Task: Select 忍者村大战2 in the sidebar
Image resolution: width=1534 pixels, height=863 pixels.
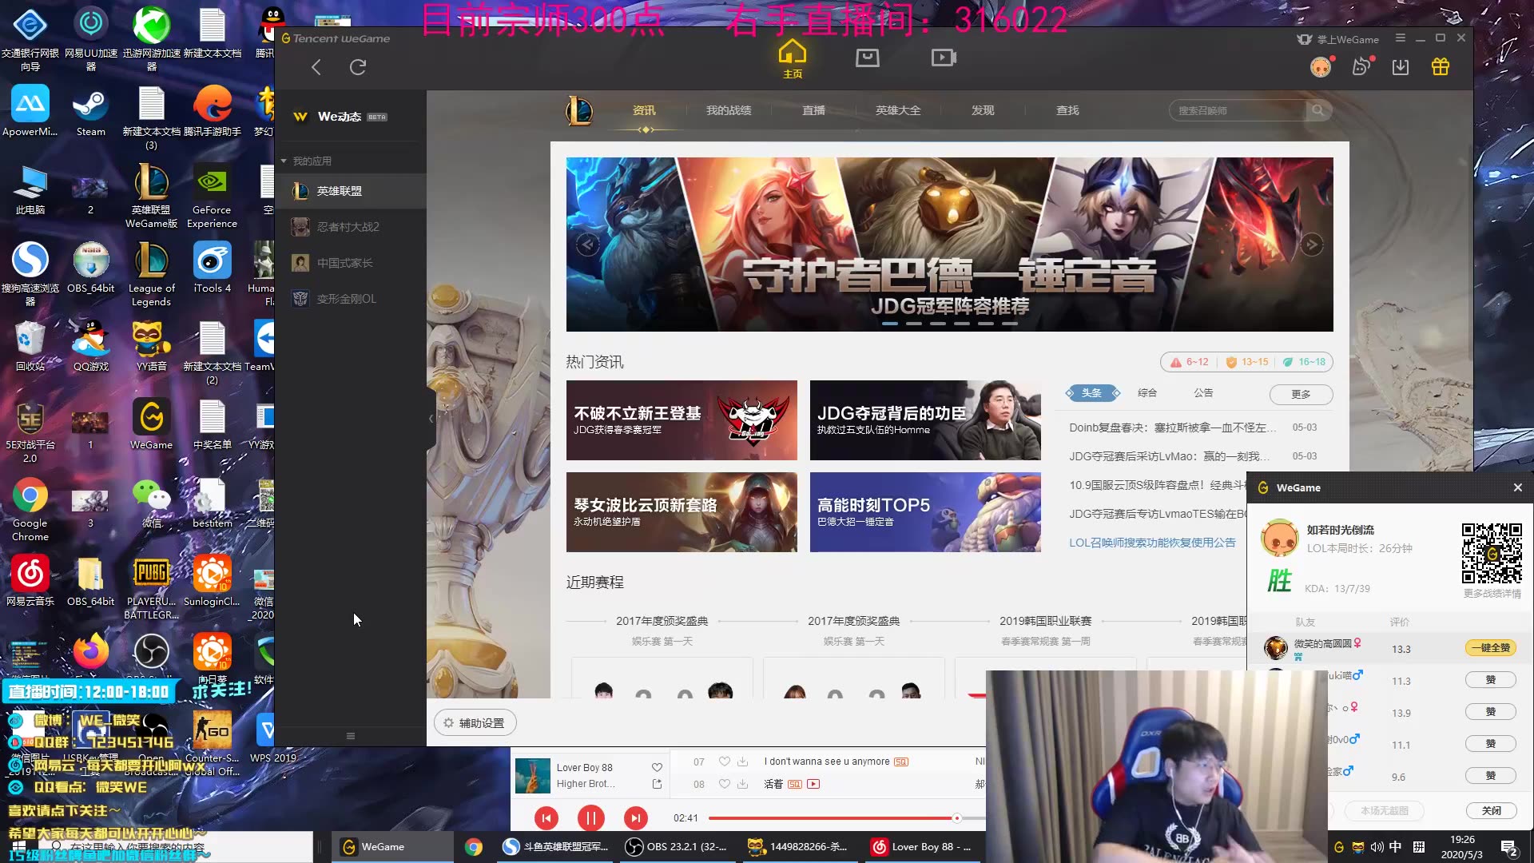Action: (x=350, y=227)
